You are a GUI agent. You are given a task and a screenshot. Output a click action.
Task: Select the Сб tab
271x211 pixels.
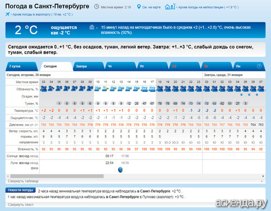pyautogui.click(x=184, y=67)
